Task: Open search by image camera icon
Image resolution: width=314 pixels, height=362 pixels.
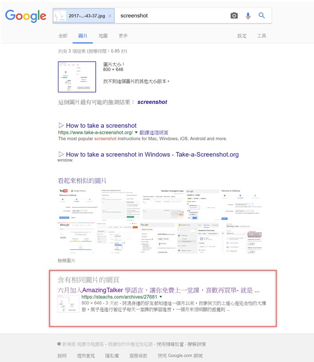Action: pos(234,15)
